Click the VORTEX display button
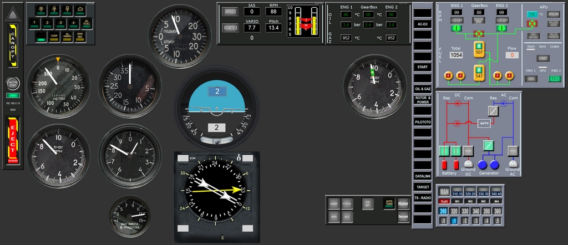 click(x=230, y=28)
